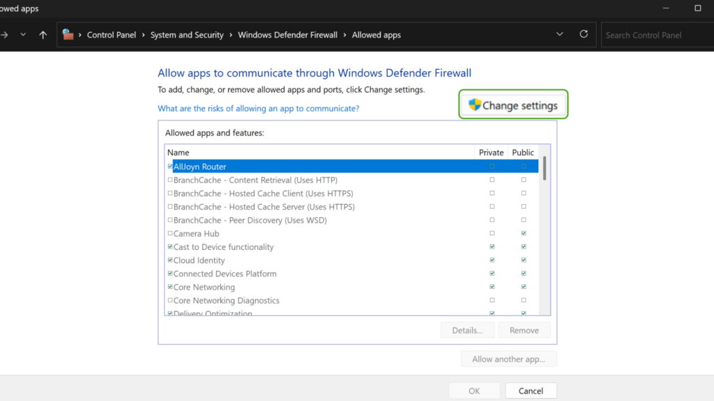Screen dimensions: 714x401
Task: Expand chevron after Windows Defender Firewall
Action: [x=344, y=35]
